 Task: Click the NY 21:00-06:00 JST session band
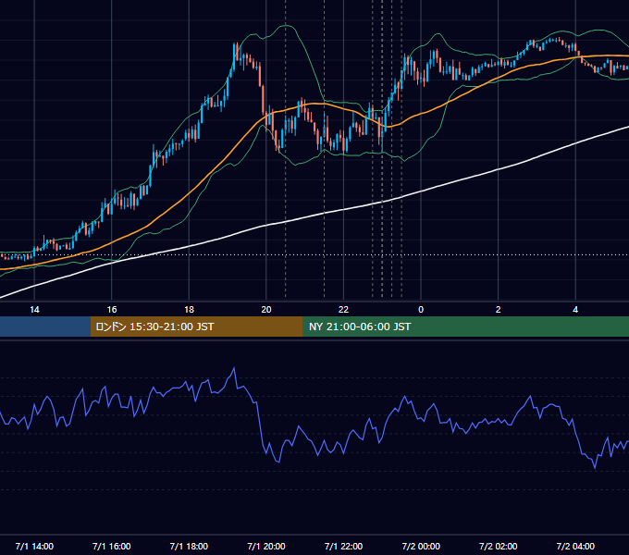pos(465,327)
